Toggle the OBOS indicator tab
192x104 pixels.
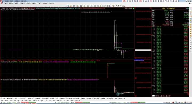77,100
